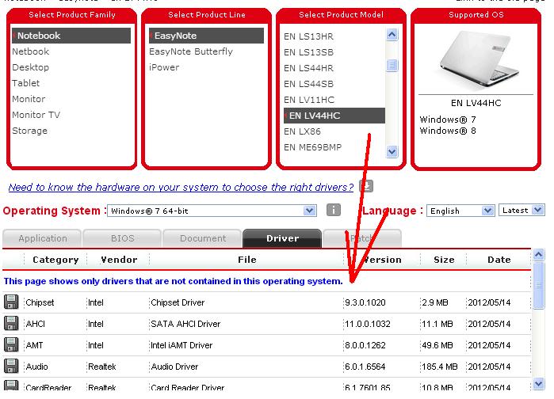The height and width of the screenshot is (399, 554).
Task: Pick Storage in product family
Action: [29, 131]
